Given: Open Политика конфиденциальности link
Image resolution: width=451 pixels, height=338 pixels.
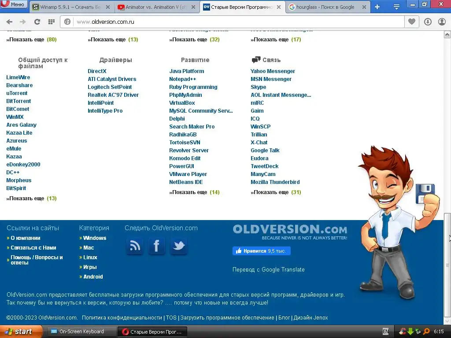Looking at the screenshot, I should (122, 318).
